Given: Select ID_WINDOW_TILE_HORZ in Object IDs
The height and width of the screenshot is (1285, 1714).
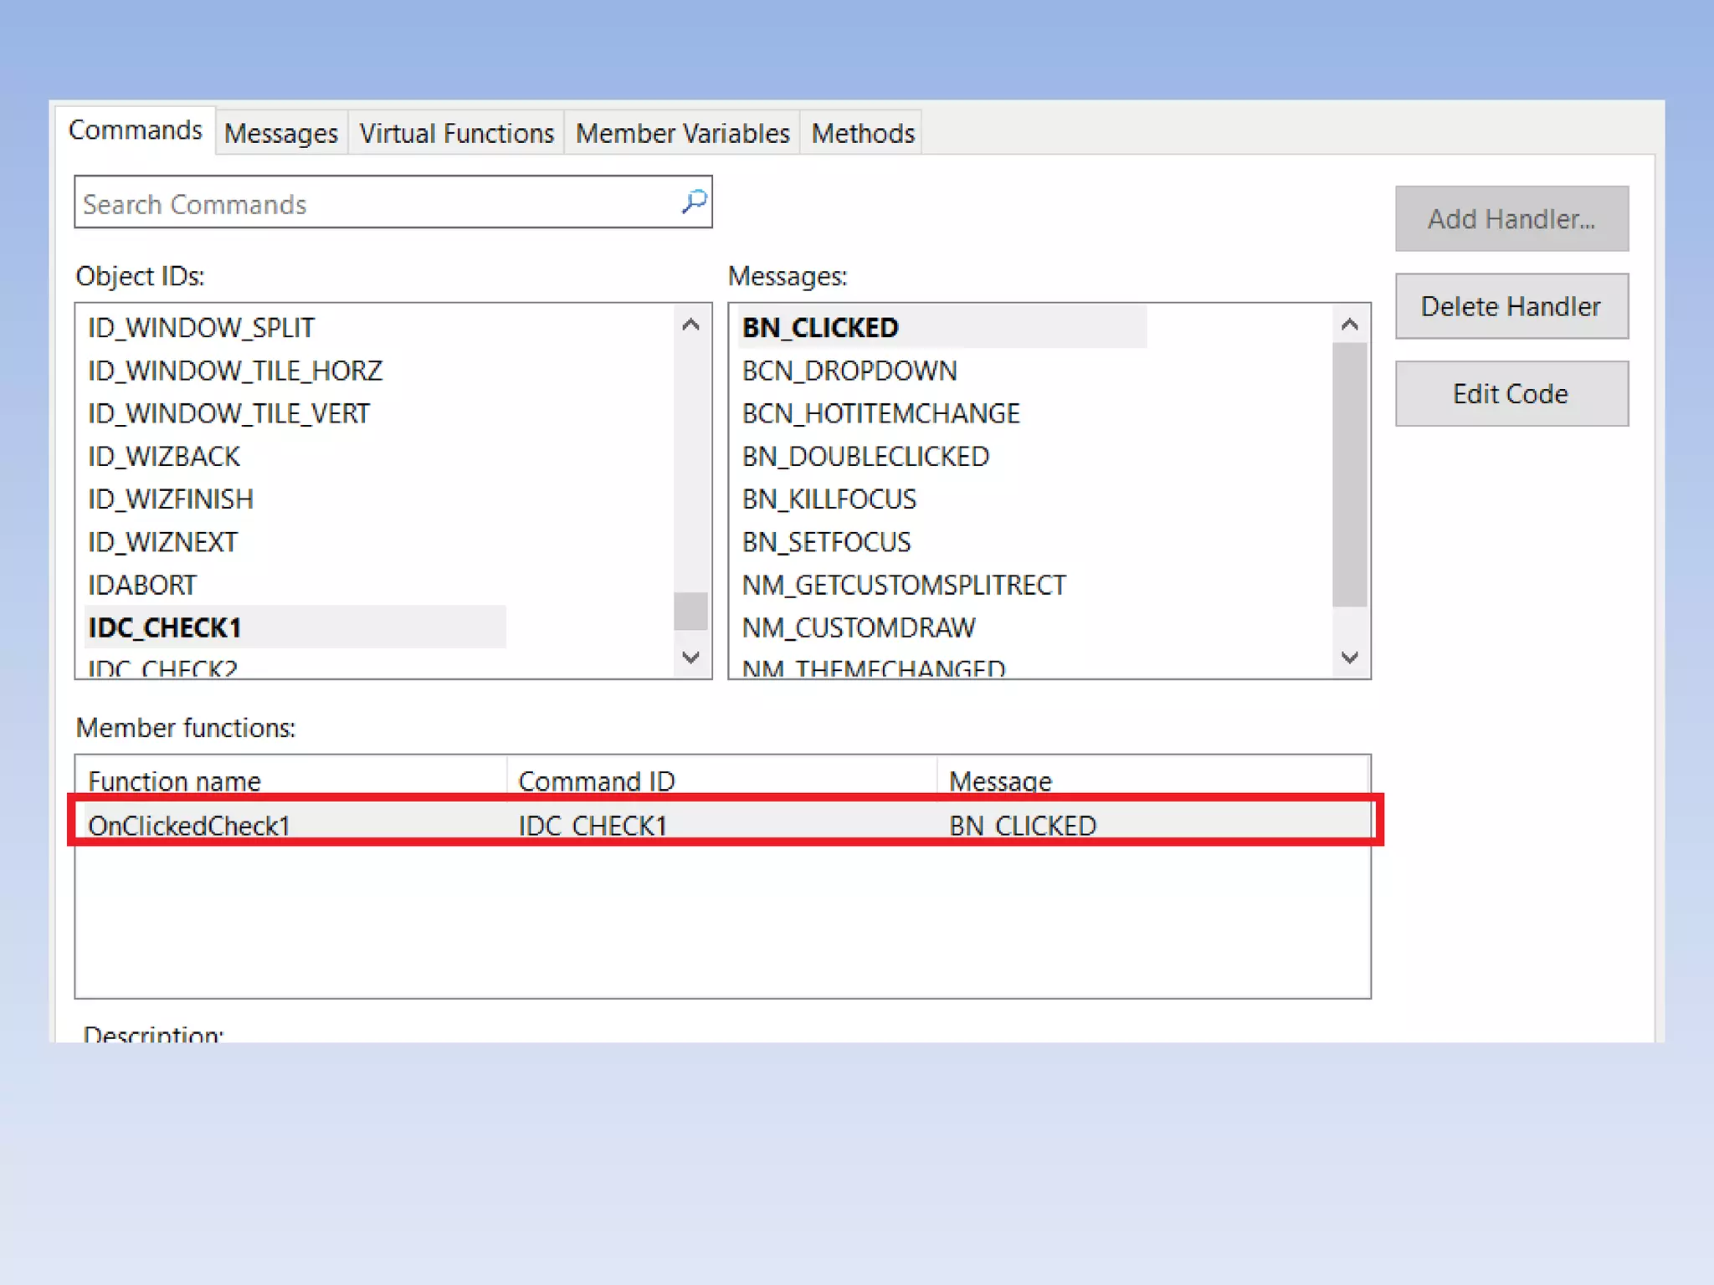Looking at the screenshot, I should (x=235, y=371).
